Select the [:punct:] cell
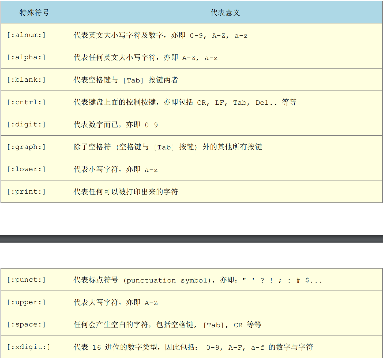Viewport: 383px width, 358px height. click(34, 280)
